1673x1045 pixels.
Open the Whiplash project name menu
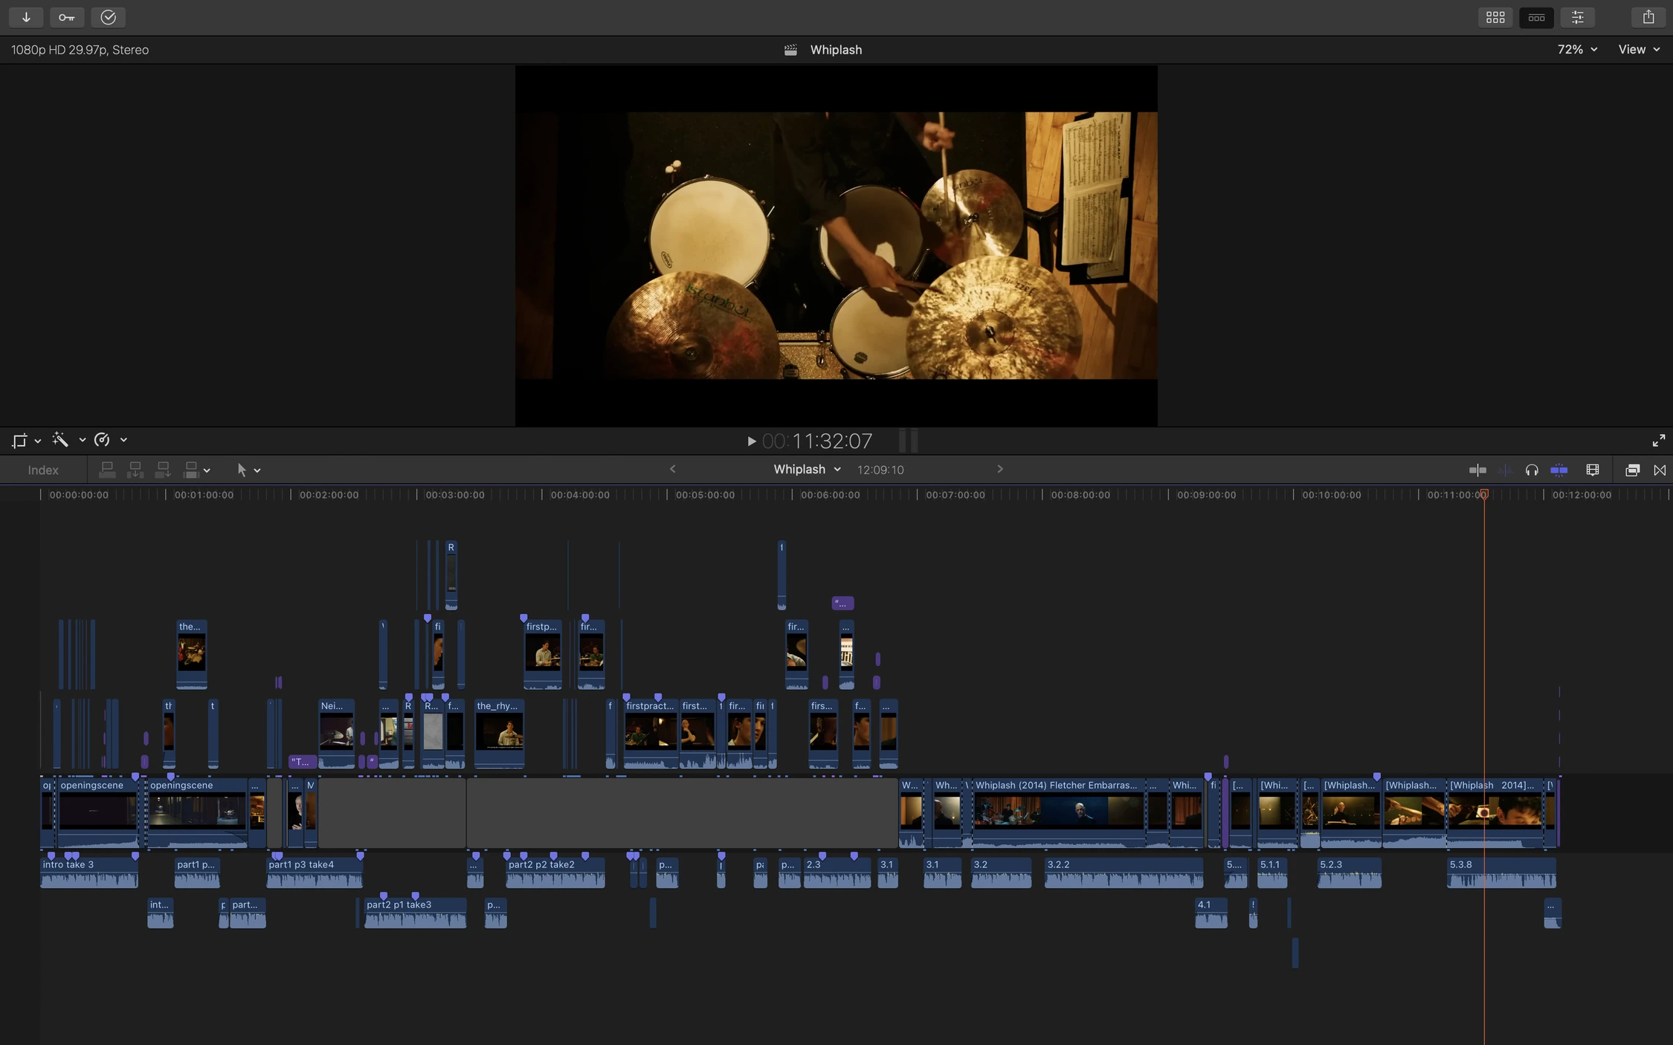coord(807,469)
